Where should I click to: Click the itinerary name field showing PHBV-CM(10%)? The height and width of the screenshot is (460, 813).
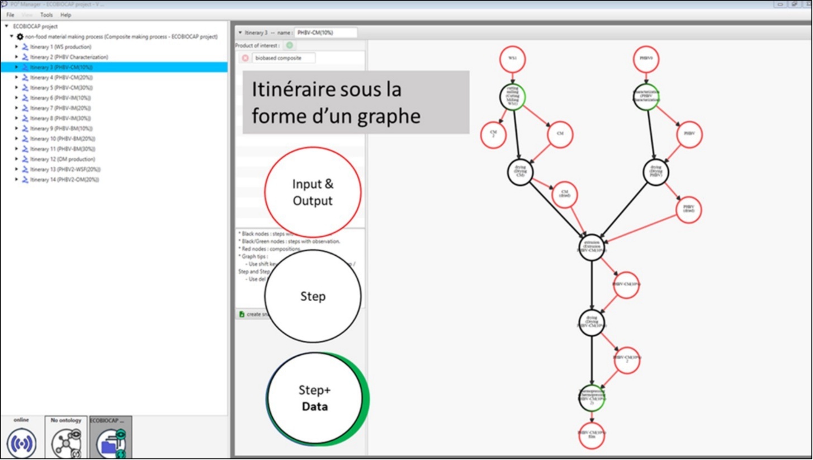click(327, 32)
